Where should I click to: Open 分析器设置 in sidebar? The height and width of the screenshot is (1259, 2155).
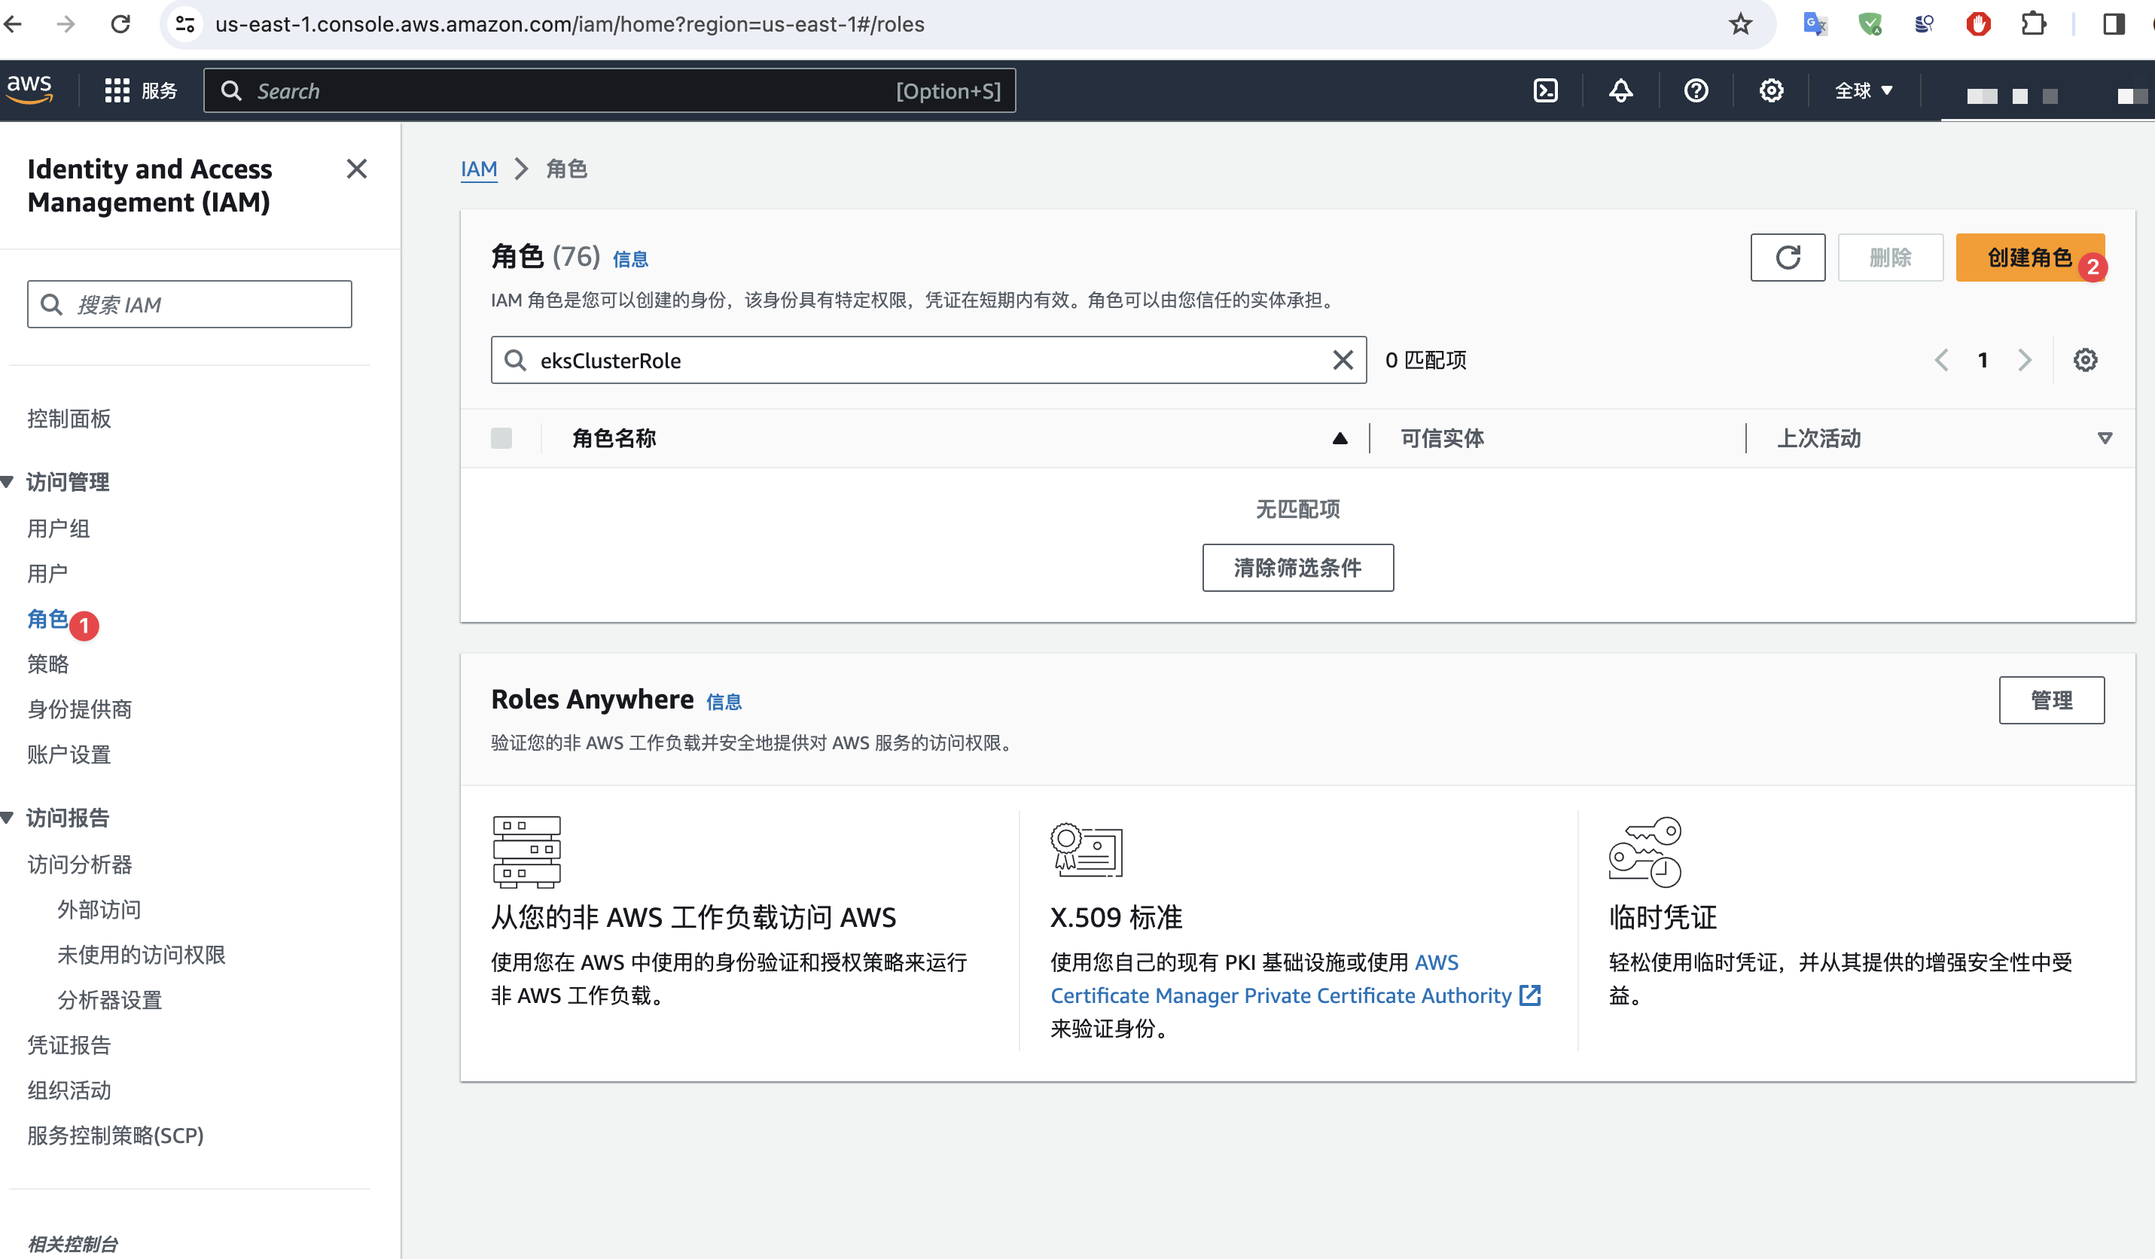[109, 1001]
